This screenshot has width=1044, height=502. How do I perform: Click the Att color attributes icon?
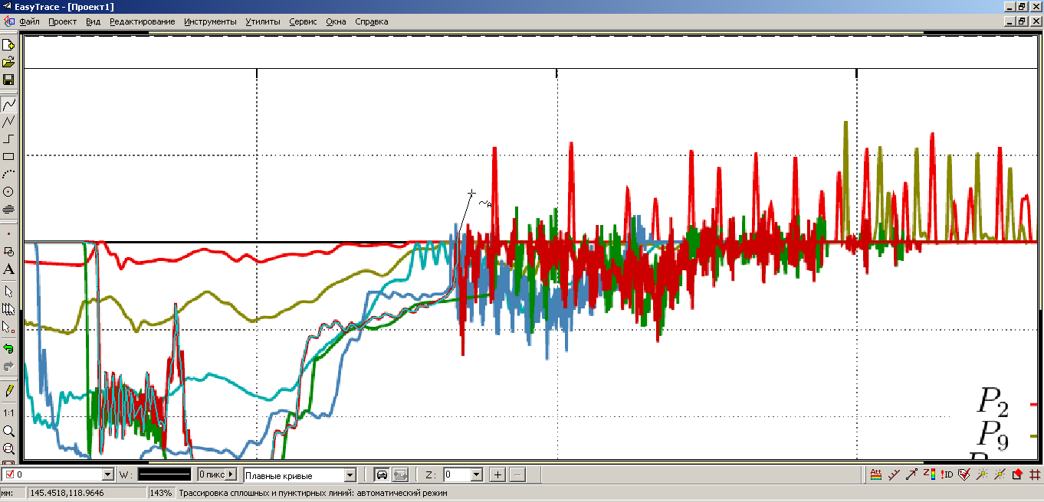(x=876, y=474)
